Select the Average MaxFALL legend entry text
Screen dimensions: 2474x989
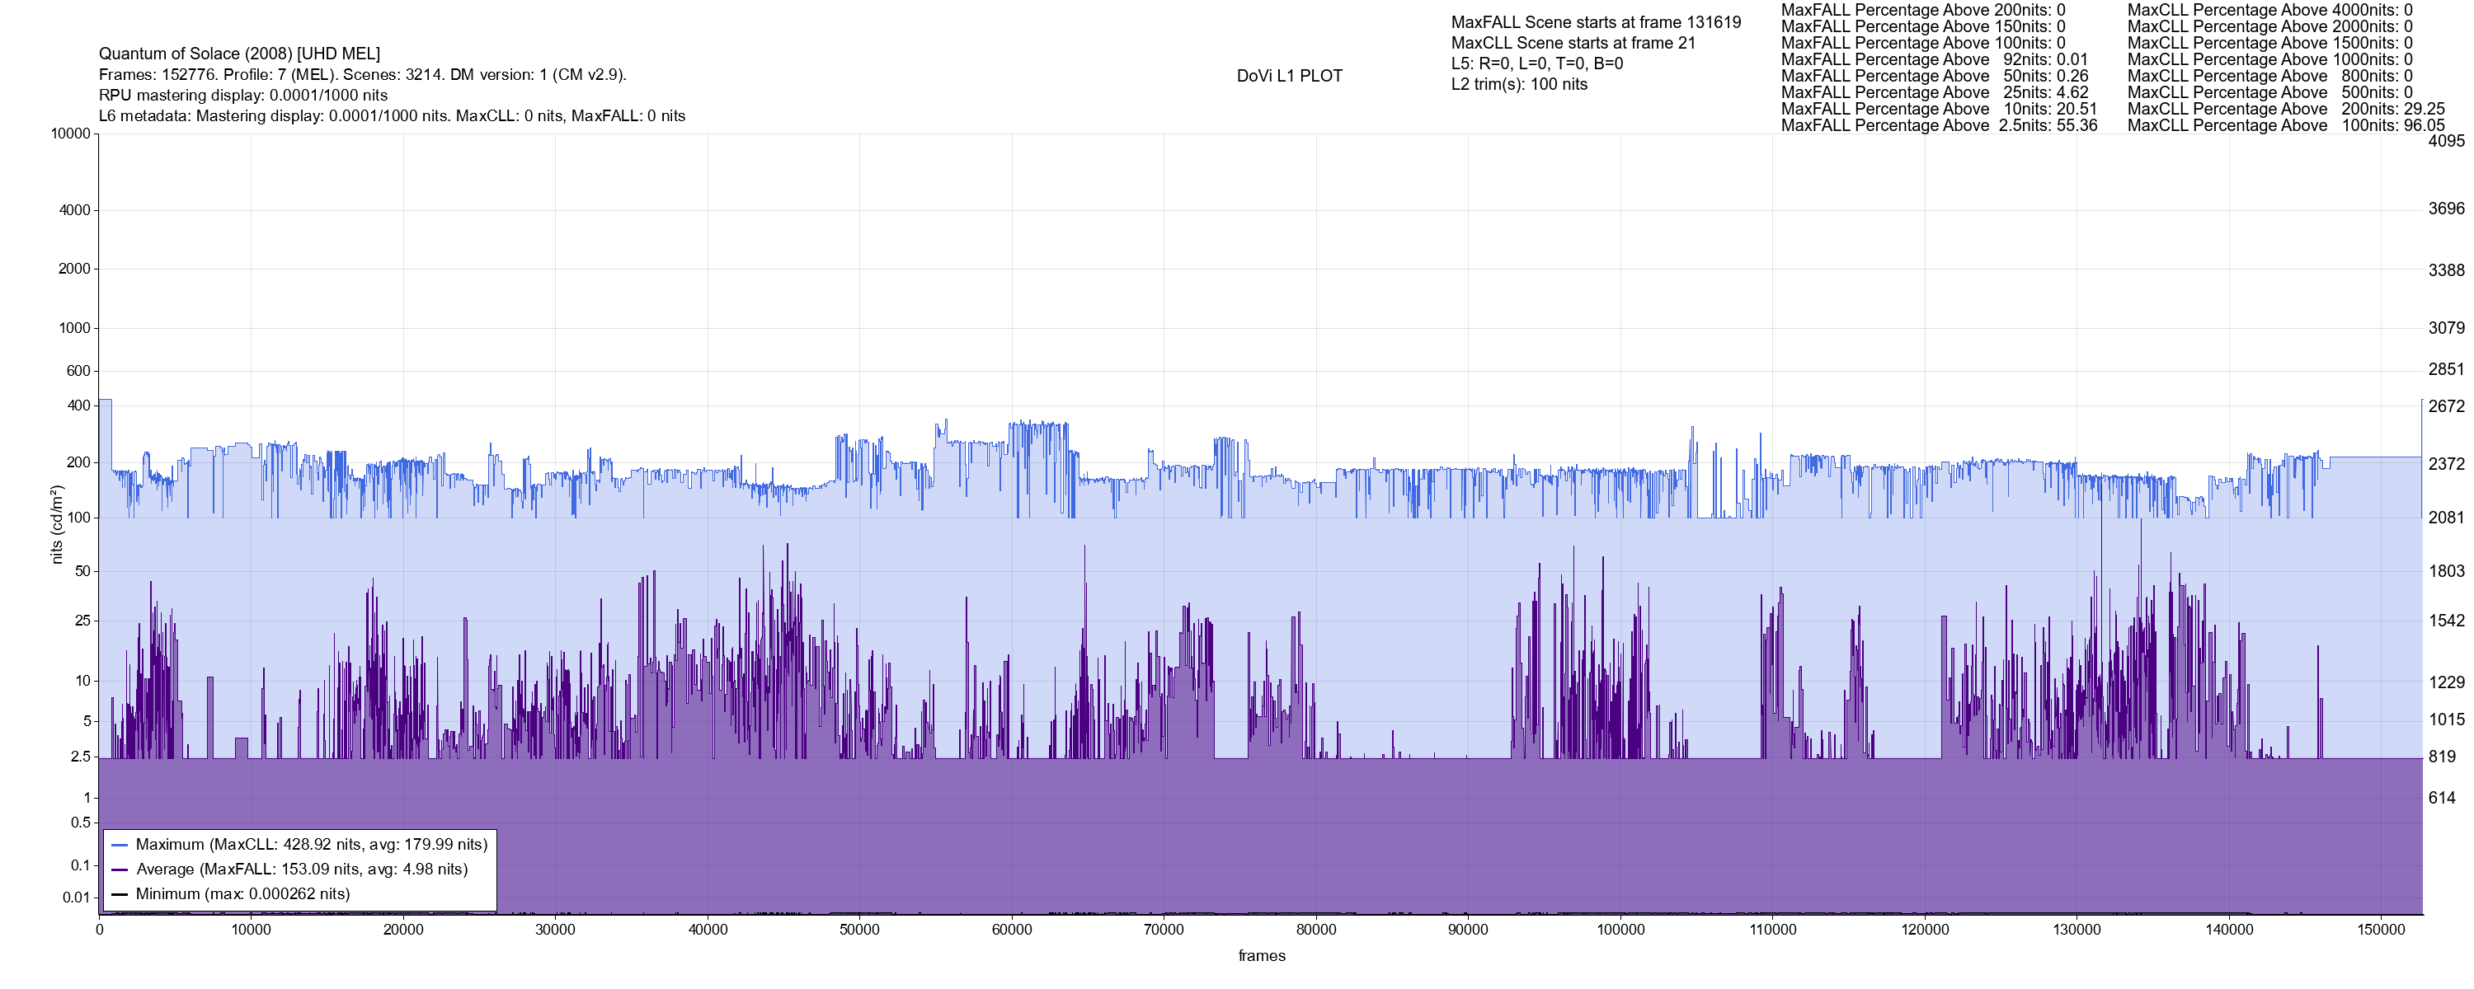tap(302, 870)
